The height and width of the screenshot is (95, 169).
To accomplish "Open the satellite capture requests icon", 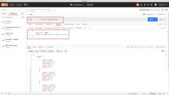I will click(x=141, y=5).
